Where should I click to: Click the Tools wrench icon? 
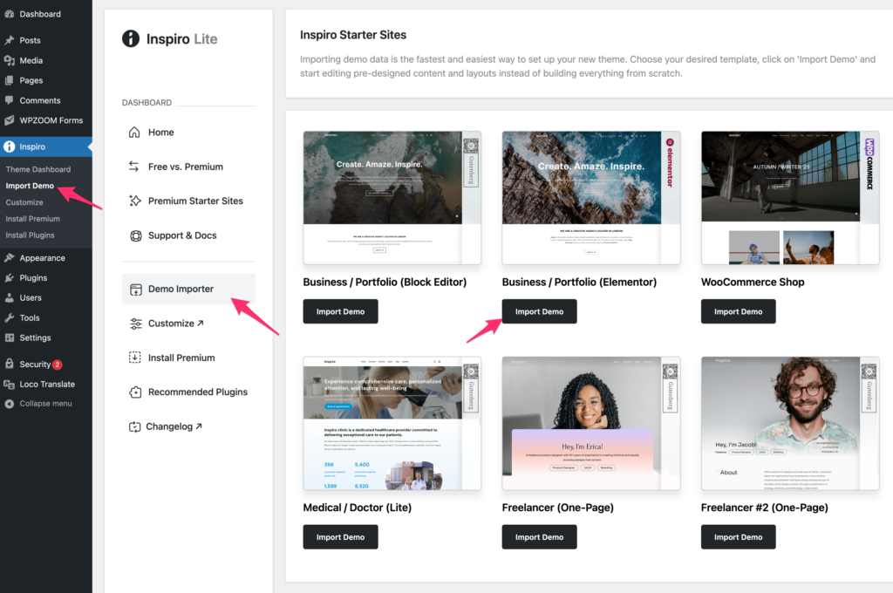click(9, 317)
